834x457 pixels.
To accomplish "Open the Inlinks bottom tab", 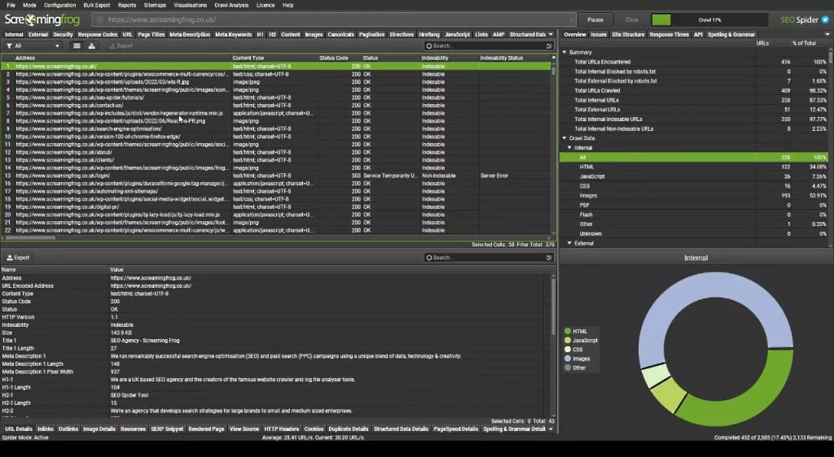I will [46, 429].
